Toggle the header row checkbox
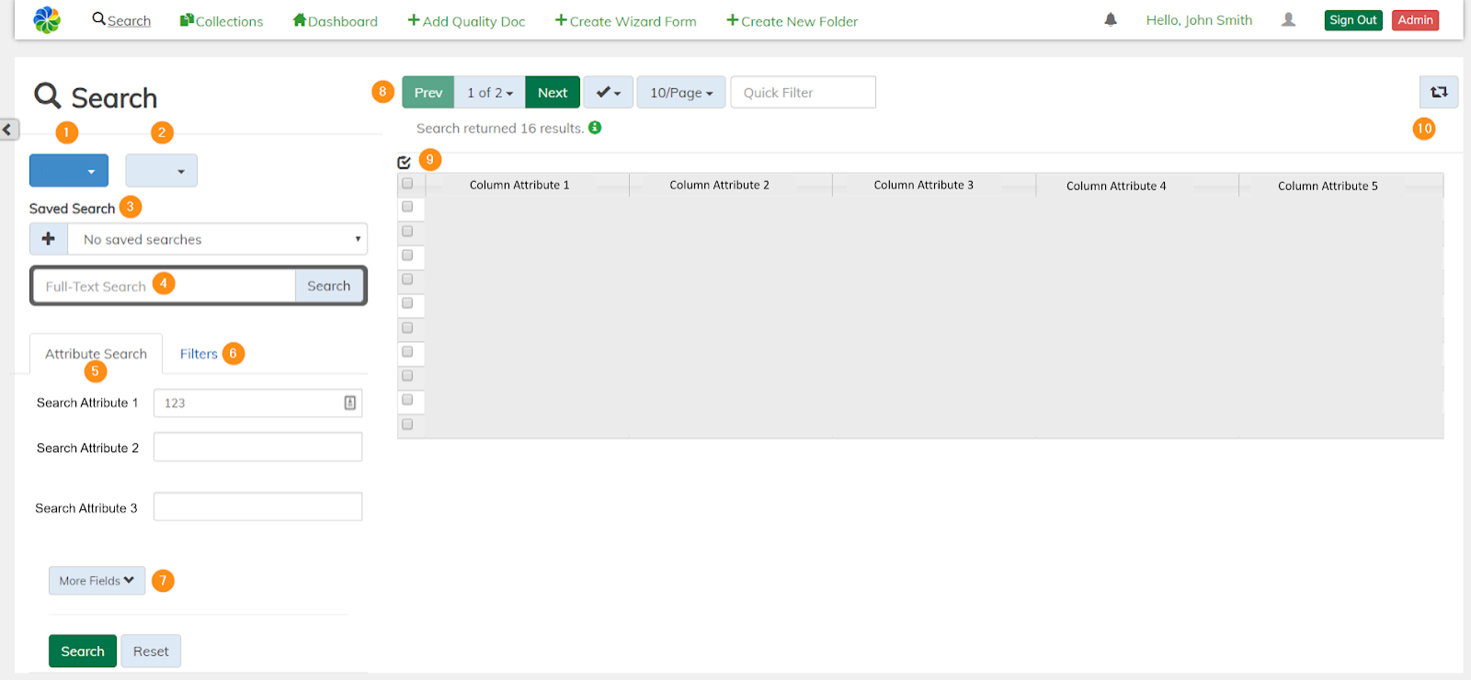The width and height of the screenshot is (1471, 680). coord(407,184)
